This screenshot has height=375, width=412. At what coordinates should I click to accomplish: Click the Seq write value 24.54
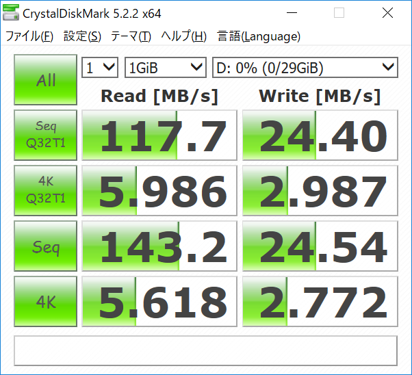(320, 246)
